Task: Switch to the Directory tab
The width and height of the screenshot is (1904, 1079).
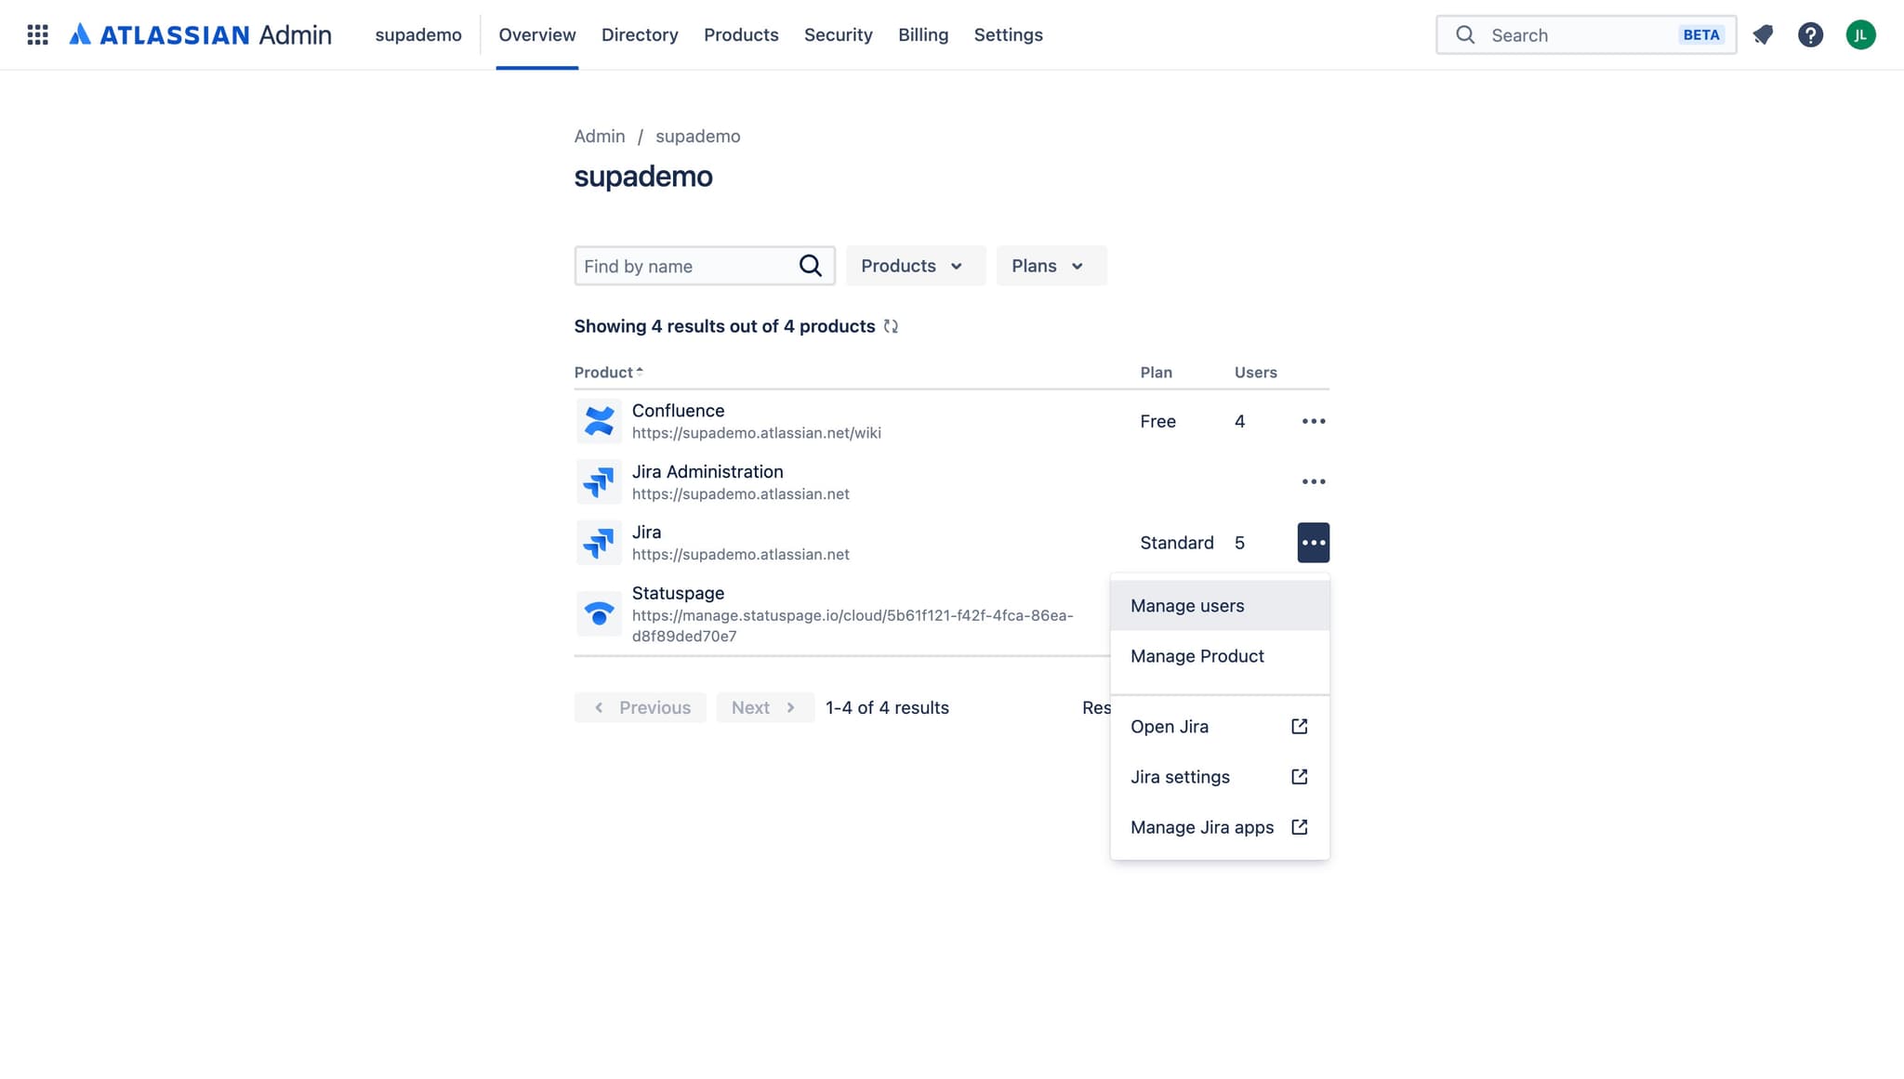Action: (x=640, y=34)
